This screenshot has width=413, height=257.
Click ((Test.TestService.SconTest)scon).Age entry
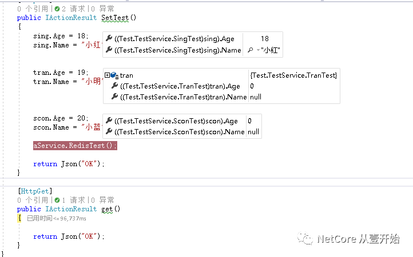[x=176, y=121]
